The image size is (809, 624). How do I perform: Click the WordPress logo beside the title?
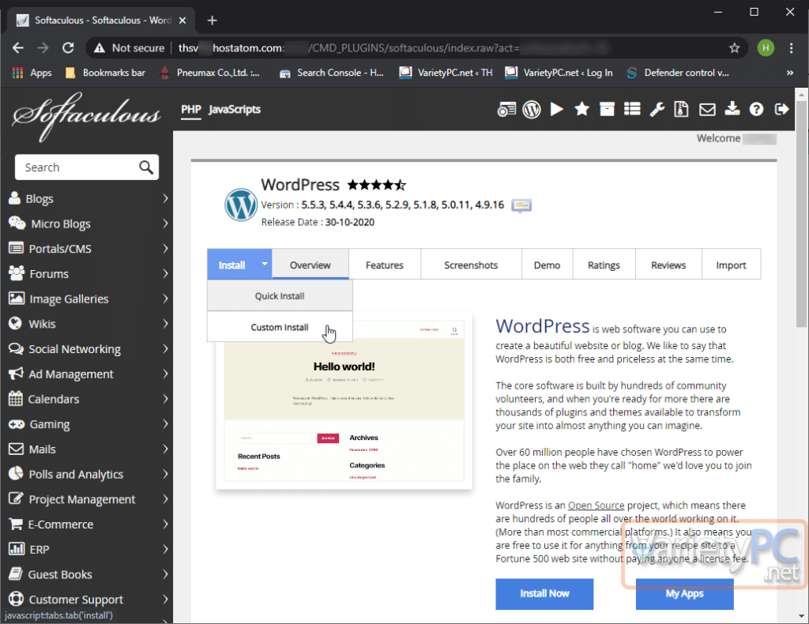click(240, 205)
